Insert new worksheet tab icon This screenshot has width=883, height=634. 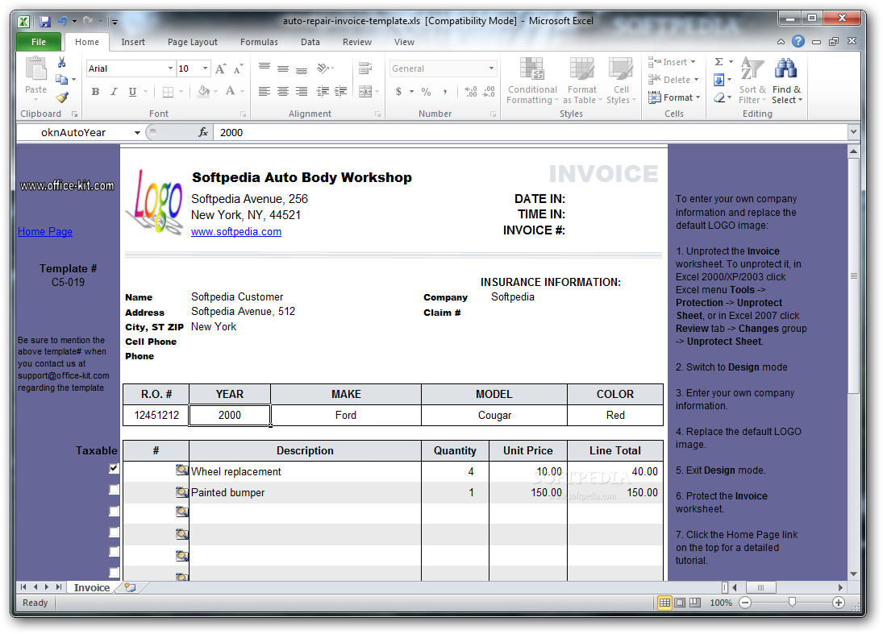130,587
